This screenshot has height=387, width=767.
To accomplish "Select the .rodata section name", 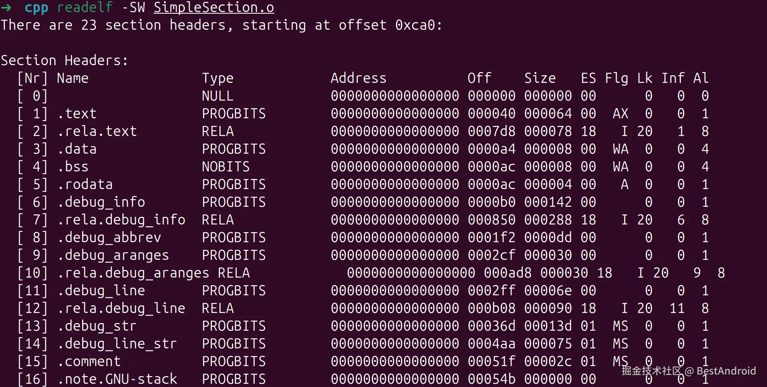I will point(85,184).
